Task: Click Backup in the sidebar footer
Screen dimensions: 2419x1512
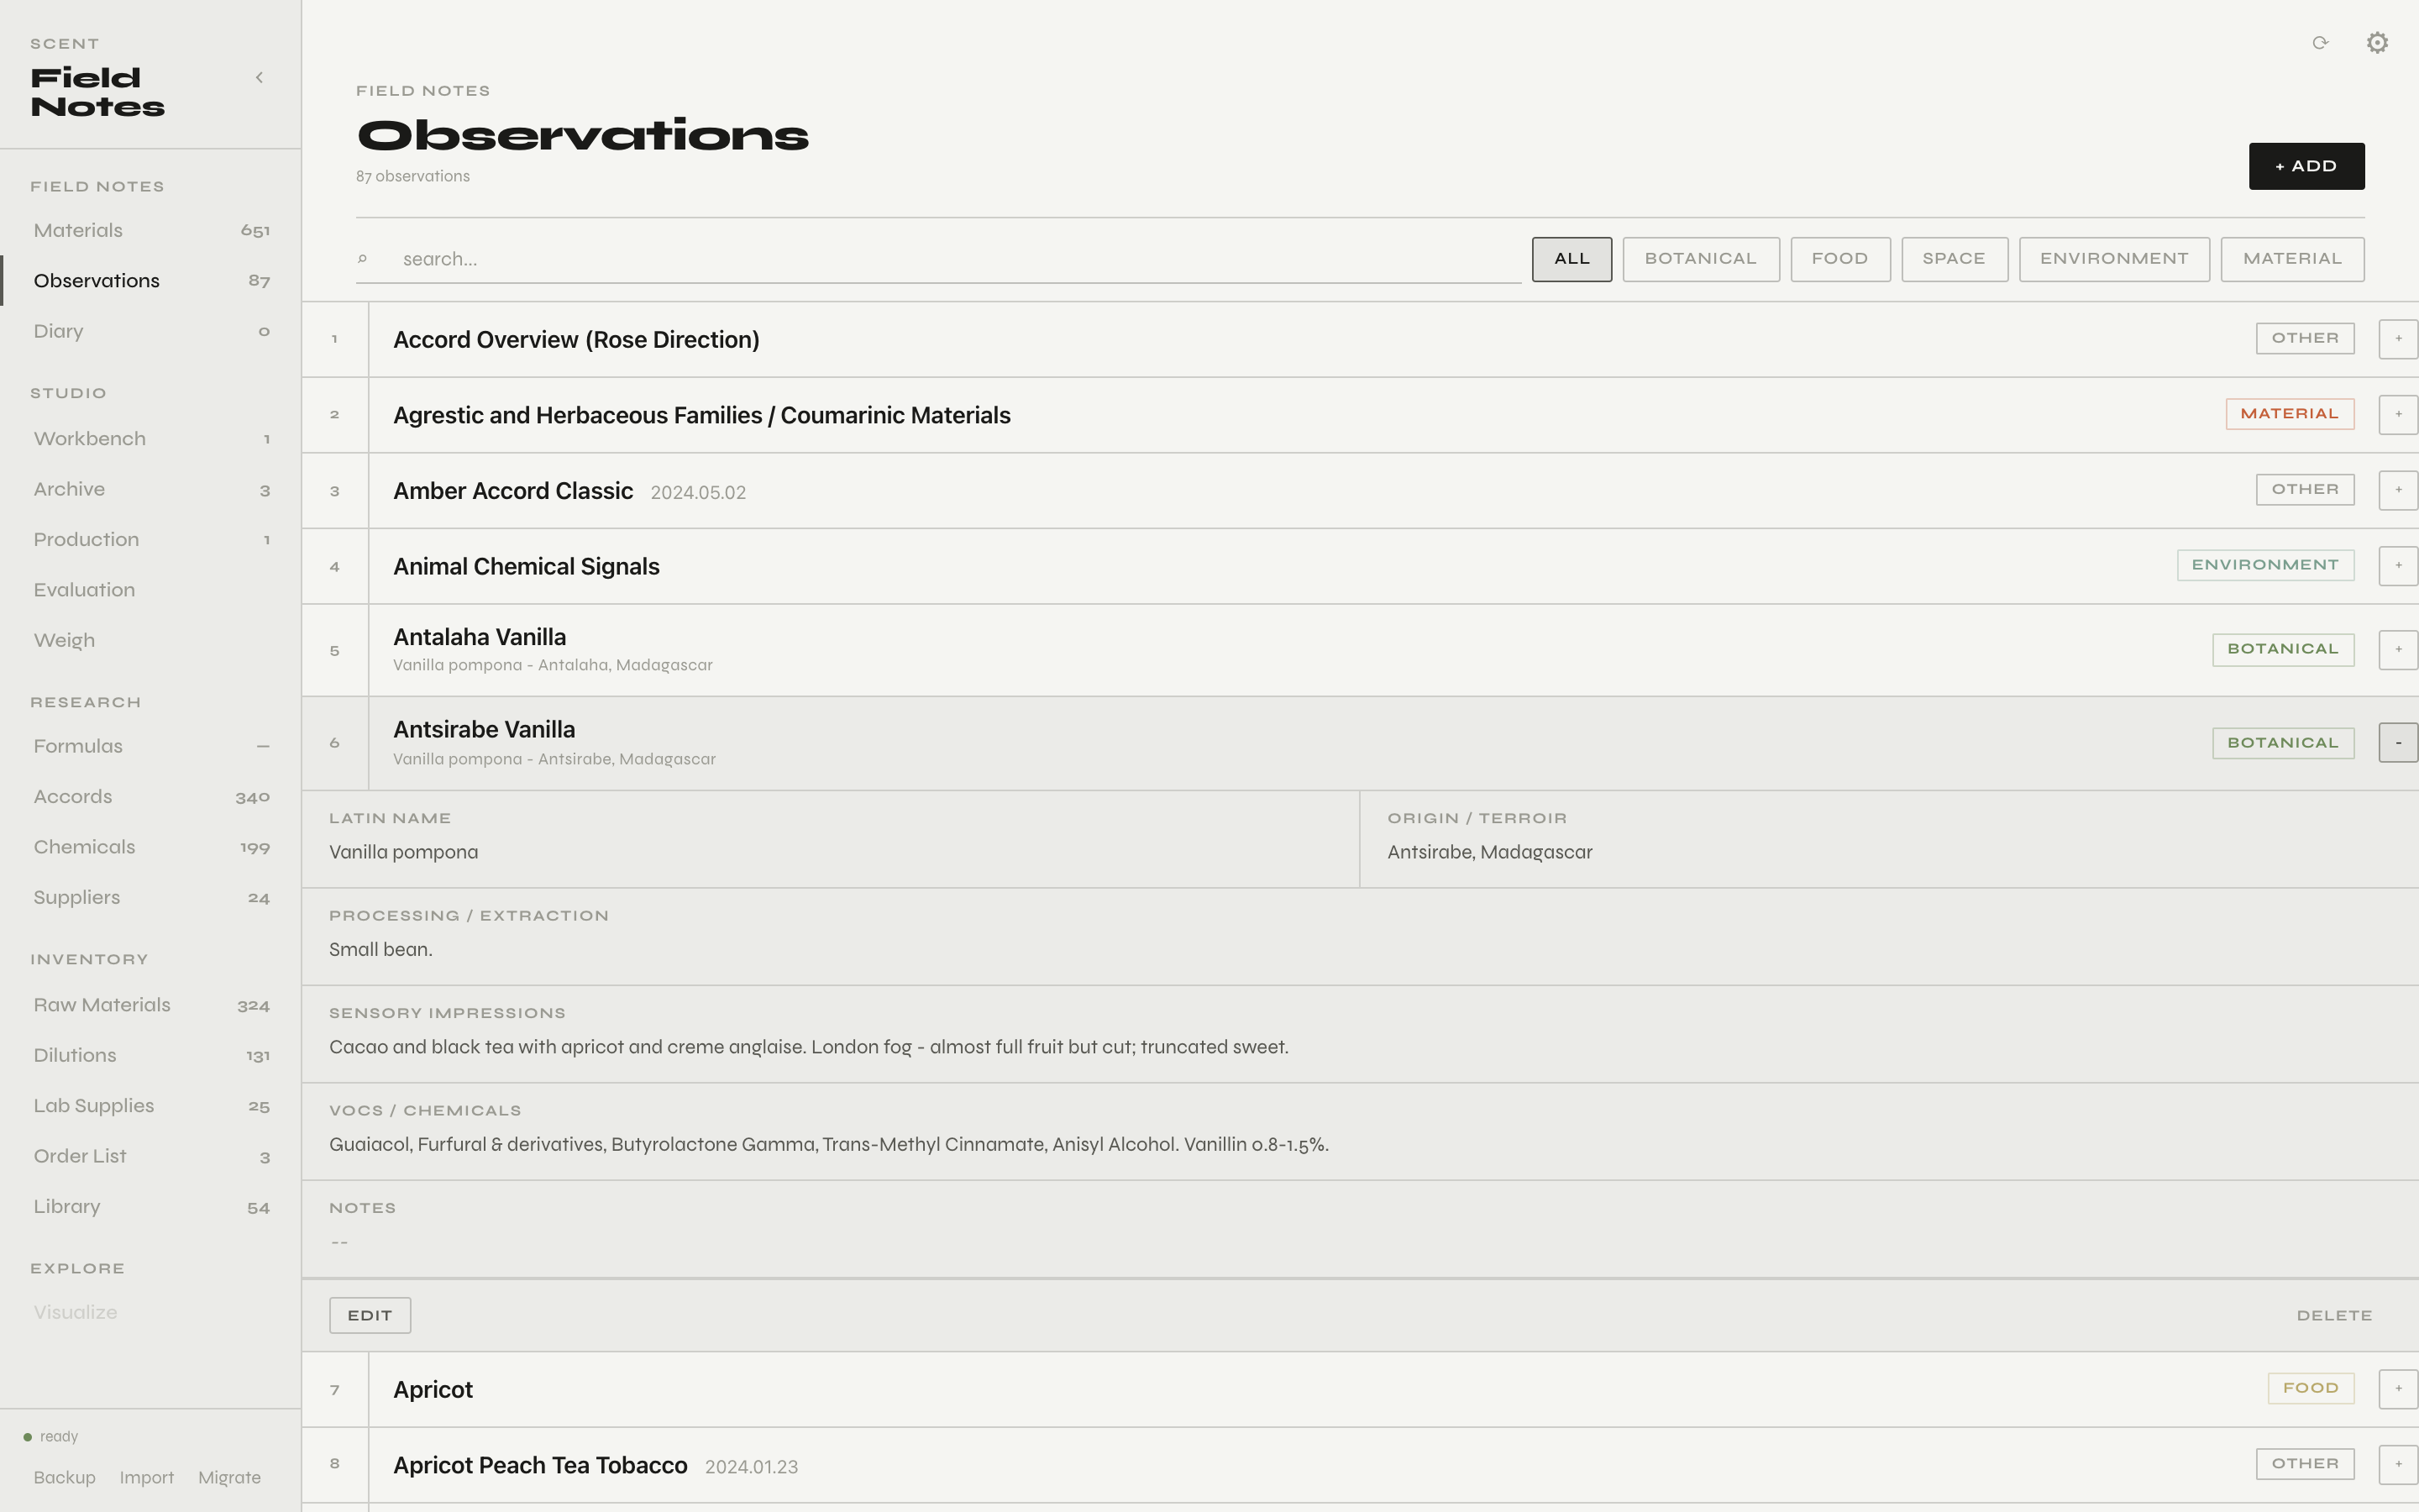Action: click(x=65, y=1477)
